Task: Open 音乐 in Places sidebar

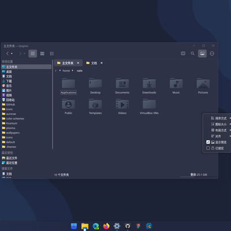Action: coord(27,85)
